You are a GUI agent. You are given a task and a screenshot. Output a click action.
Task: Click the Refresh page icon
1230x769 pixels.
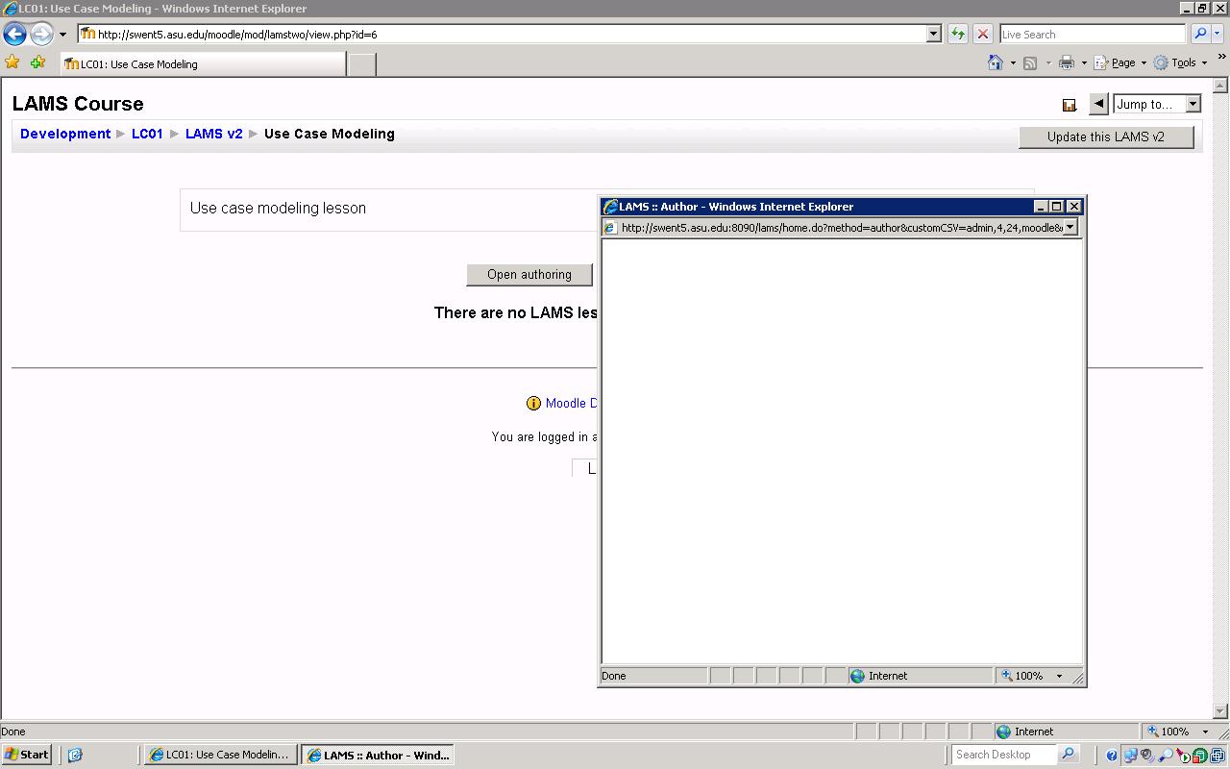pos(957,34)
